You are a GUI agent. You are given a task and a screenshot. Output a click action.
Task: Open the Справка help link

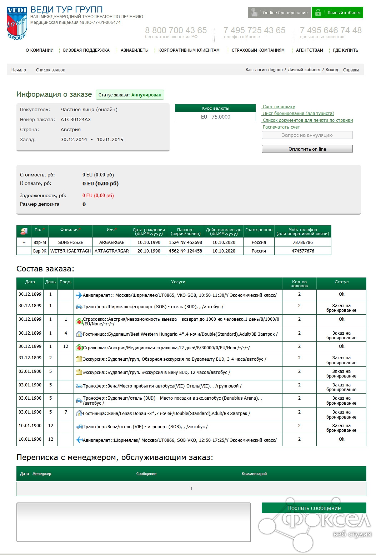[351, 70]
